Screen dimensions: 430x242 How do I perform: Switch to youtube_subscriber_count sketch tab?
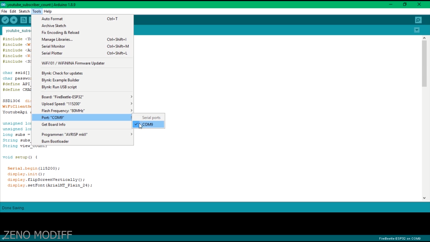point(17,31)
